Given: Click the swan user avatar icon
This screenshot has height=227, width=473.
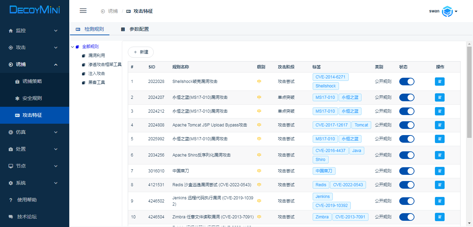Looking at the screenshot, I should click(x=447, y=11).
